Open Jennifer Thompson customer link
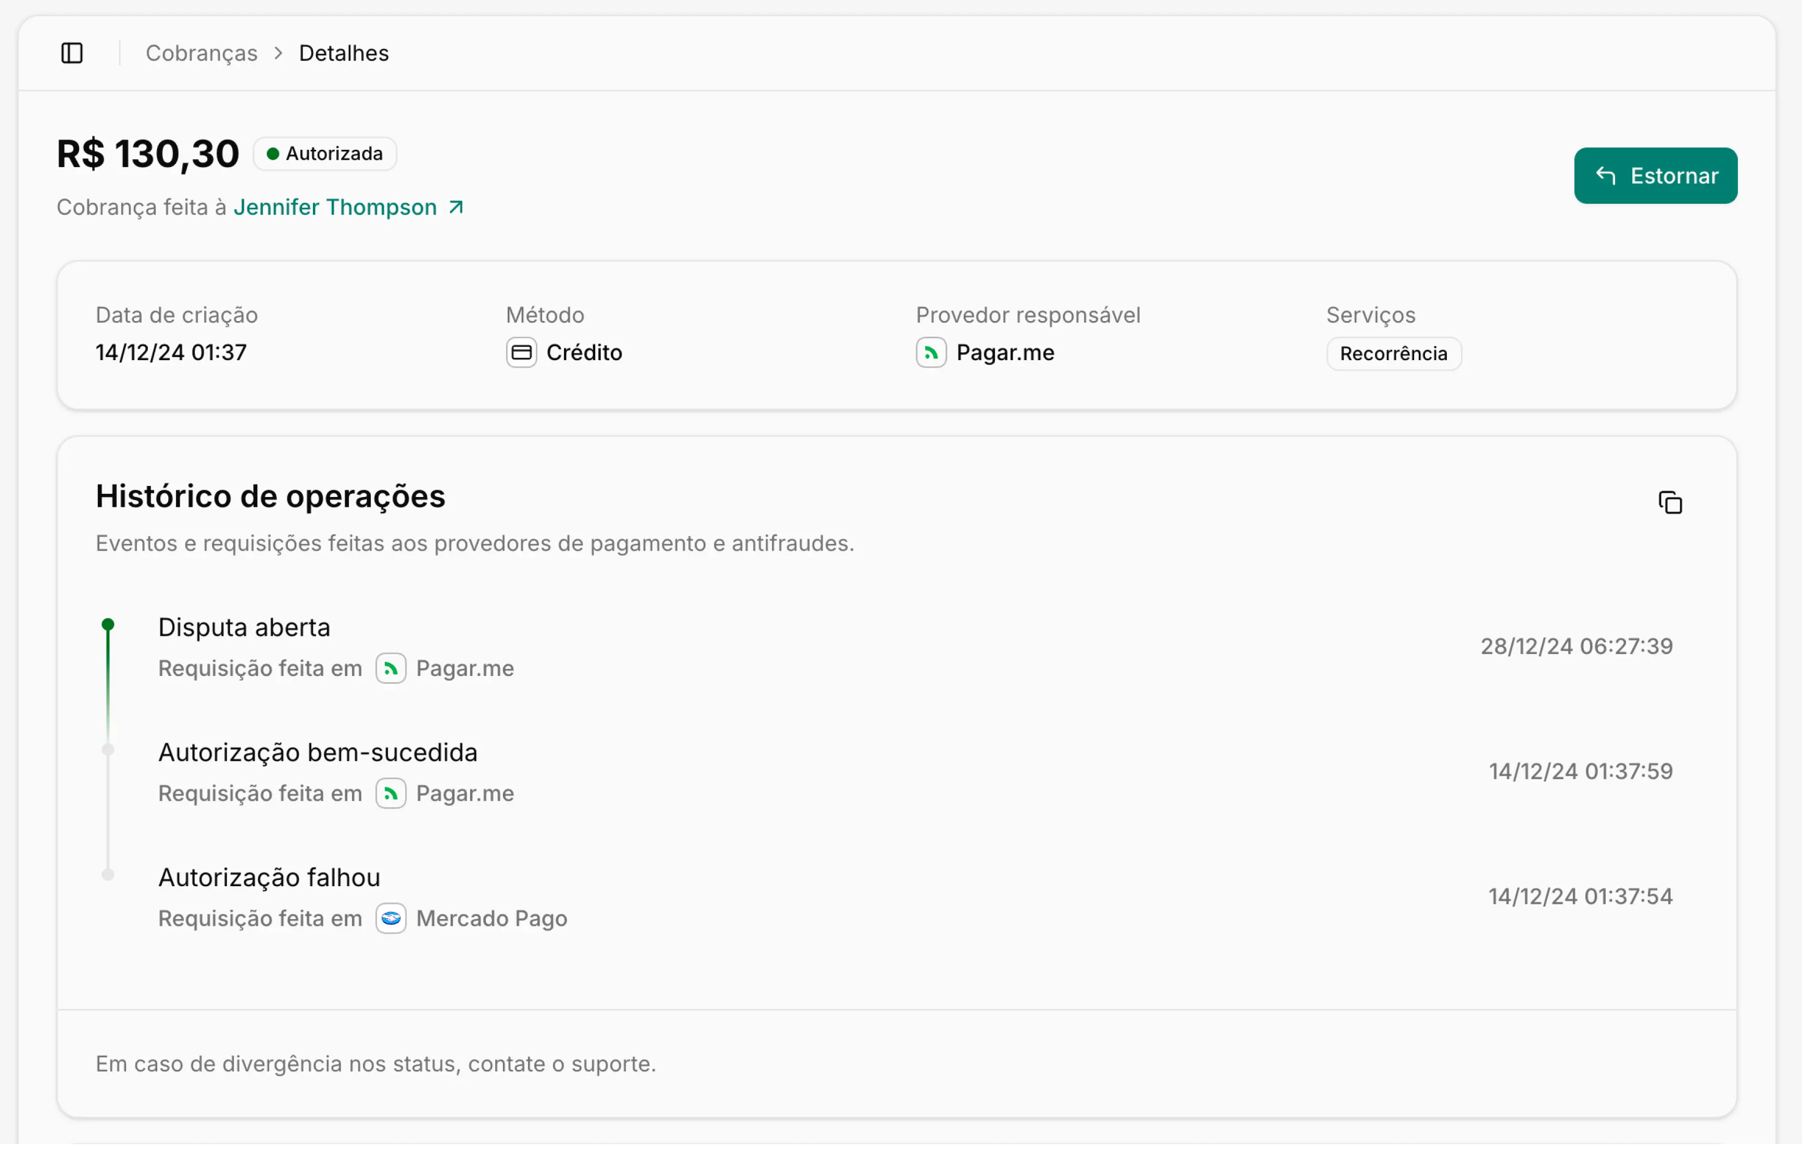The height and width of the screenshot is (1149, 1802). [335, 207]
